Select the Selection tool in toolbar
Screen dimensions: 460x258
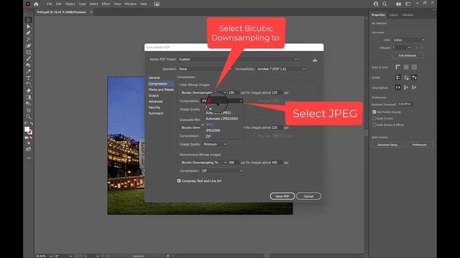click(x=29, y=20)
